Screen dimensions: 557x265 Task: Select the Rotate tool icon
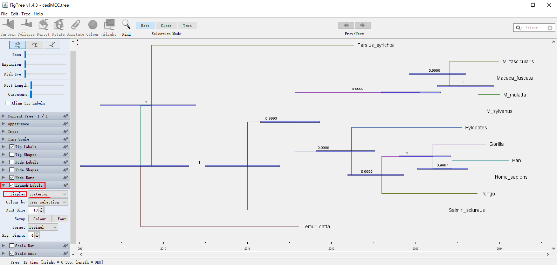click(59, 25)
